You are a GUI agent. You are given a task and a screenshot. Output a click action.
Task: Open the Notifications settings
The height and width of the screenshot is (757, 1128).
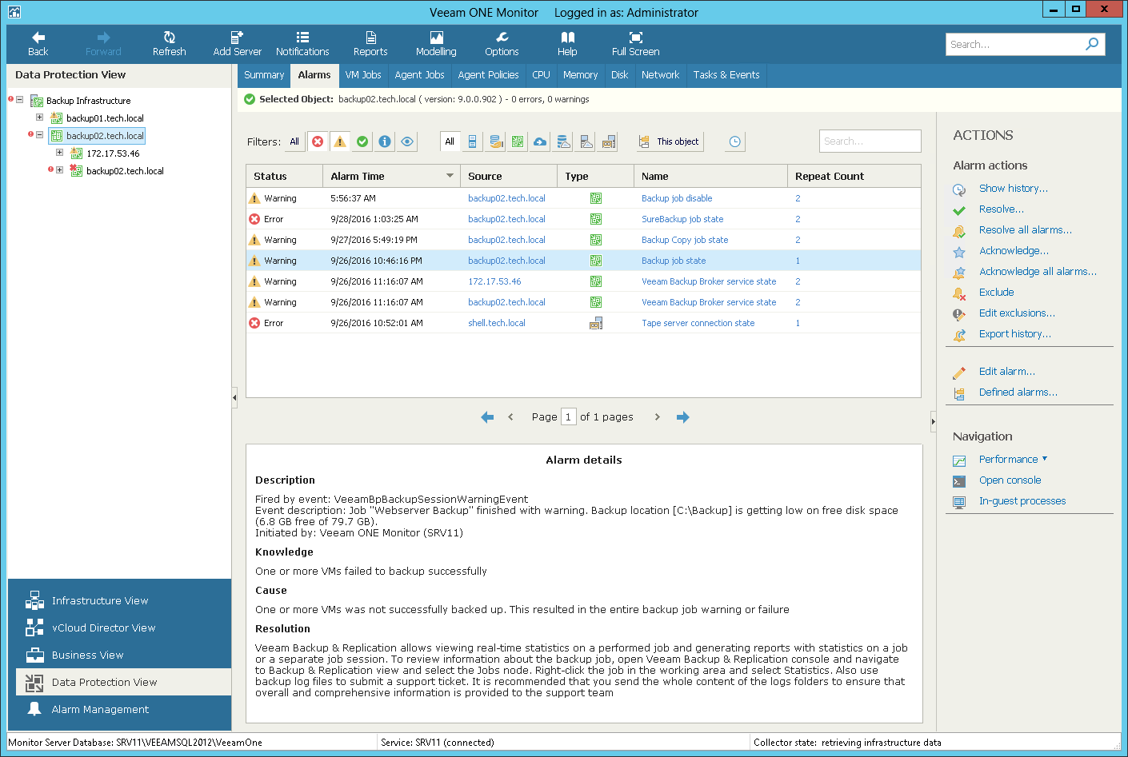coord(302,44)
